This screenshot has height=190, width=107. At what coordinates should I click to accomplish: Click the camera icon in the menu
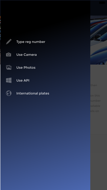click(9, 55)
